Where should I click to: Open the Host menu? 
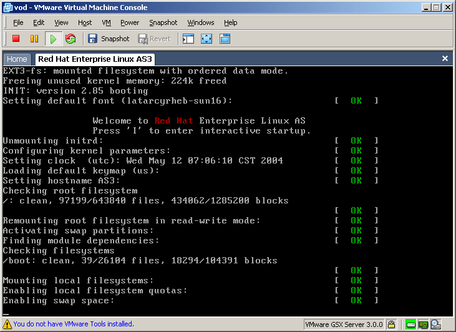coord(85,22)
